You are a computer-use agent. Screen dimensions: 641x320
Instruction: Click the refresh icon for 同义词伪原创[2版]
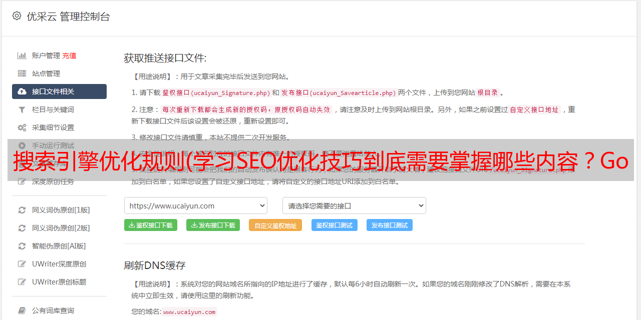point(22,228)
